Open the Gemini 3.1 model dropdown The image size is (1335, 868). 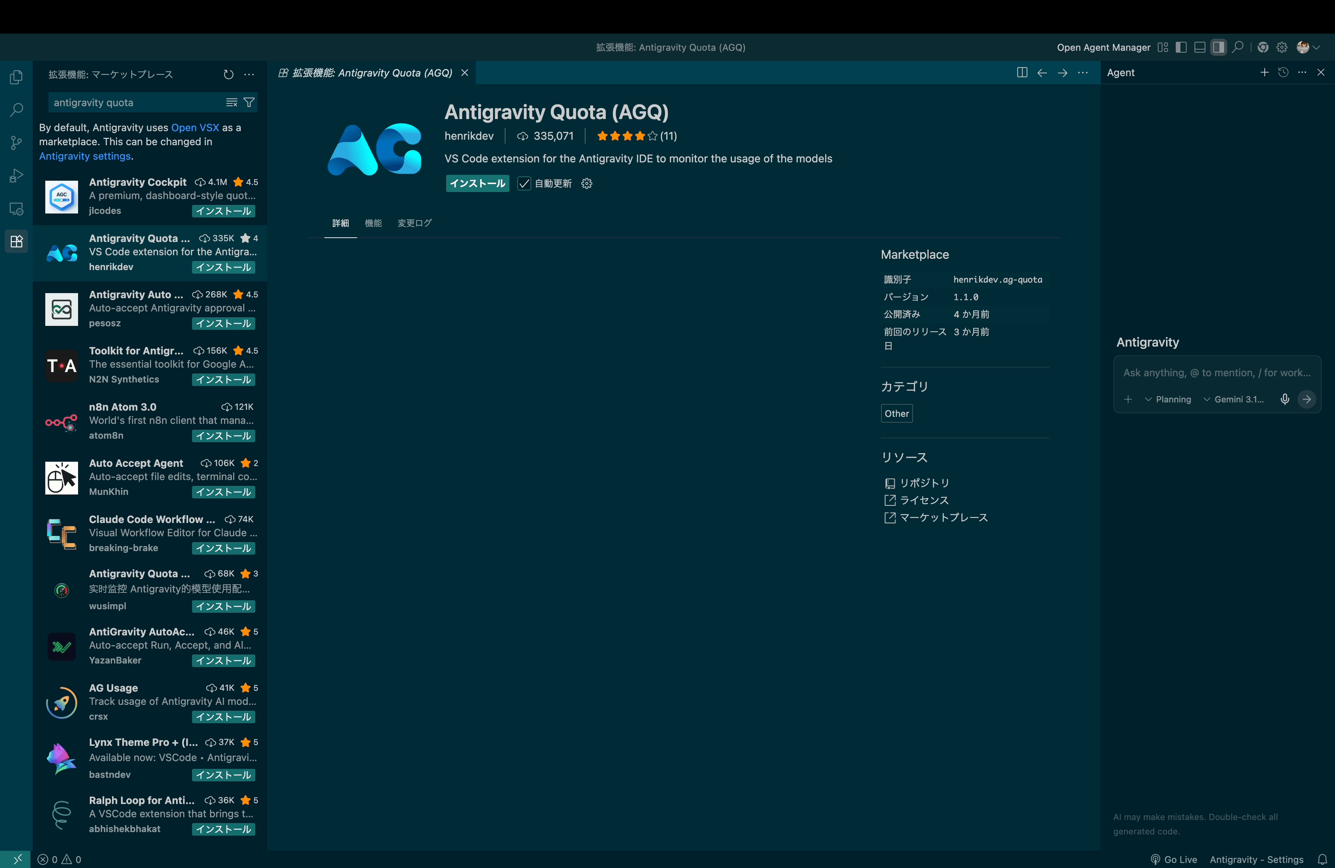(1234, 399)
